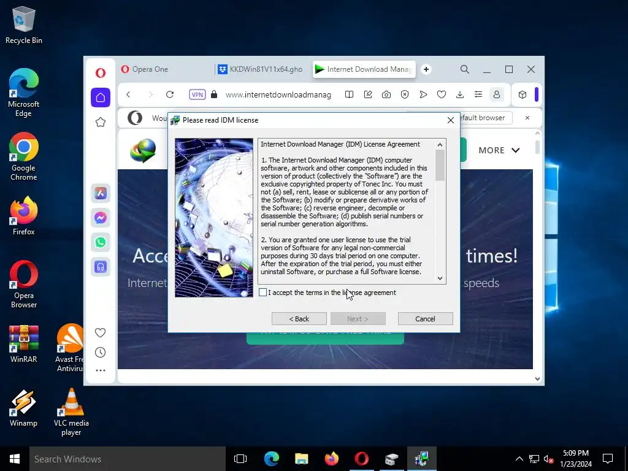This screenshot has width=628, height=471.
Task: Click the IDM logo on the website
Action: [143, 151]
